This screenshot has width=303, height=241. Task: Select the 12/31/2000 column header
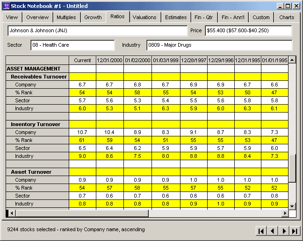[109, 60]
